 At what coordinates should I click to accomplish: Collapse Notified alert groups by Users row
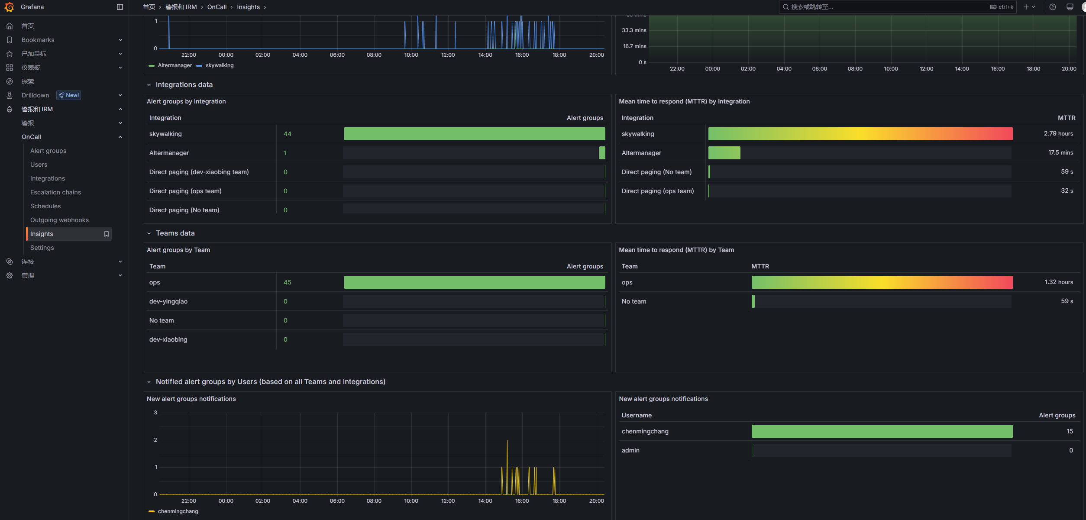[x=149, y=382]
